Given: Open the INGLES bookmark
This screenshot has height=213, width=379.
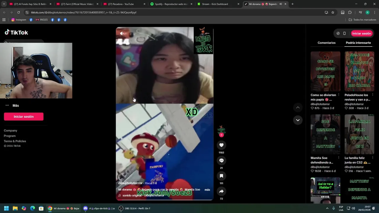Looking at the screenshot, I should pos(41,20).
